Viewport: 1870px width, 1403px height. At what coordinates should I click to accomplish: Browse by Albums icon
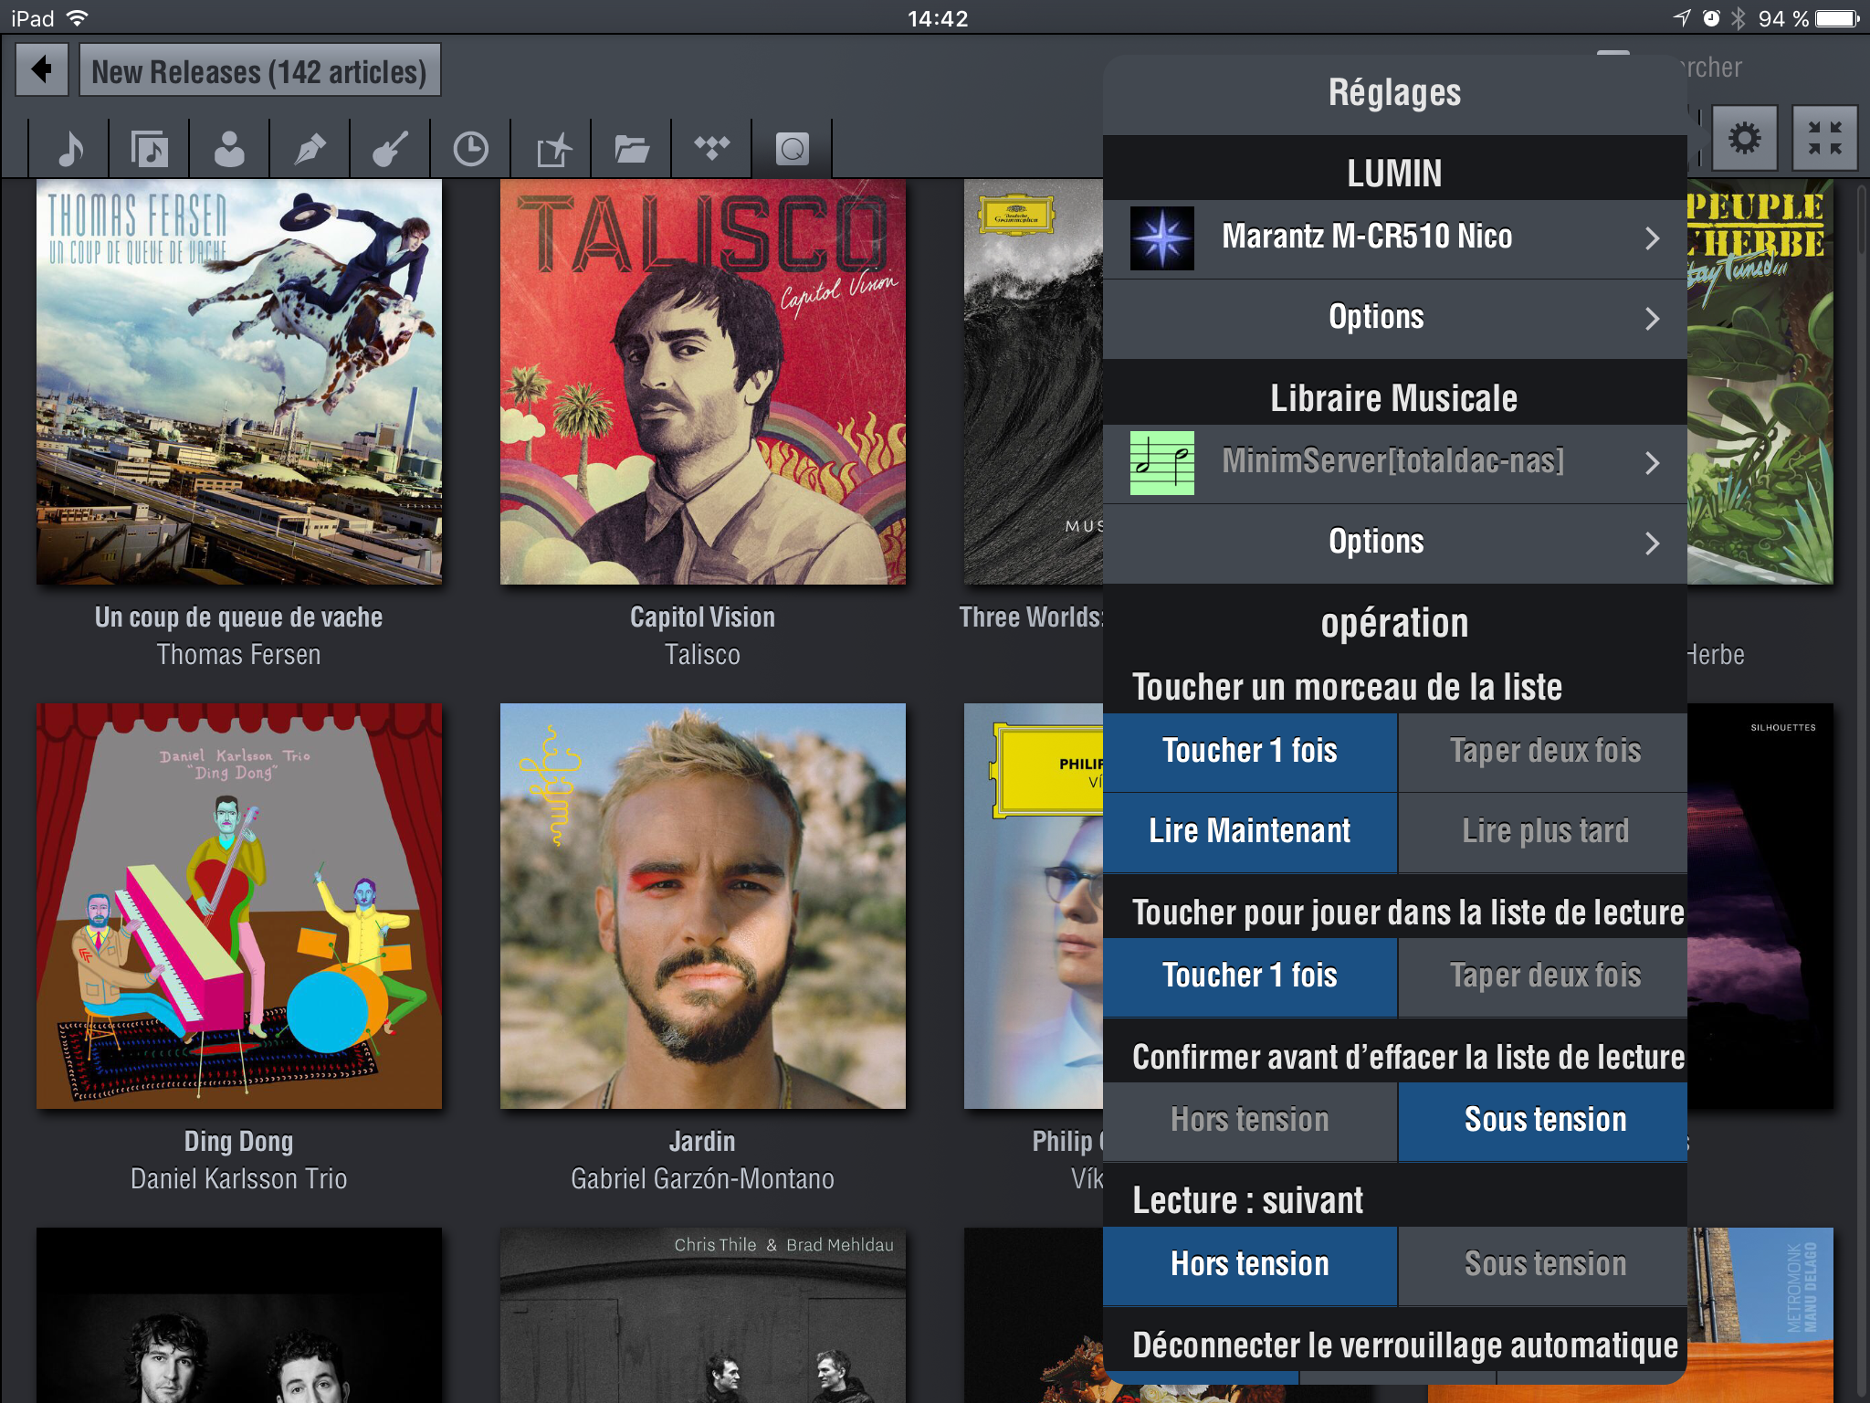[149, 148]
